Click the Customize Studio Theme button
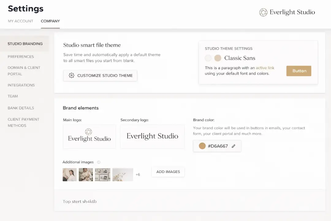 pyautogui.click(x=100, y=75)
